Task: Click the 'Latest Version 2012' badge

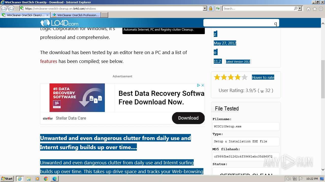Action: [238, 61]
